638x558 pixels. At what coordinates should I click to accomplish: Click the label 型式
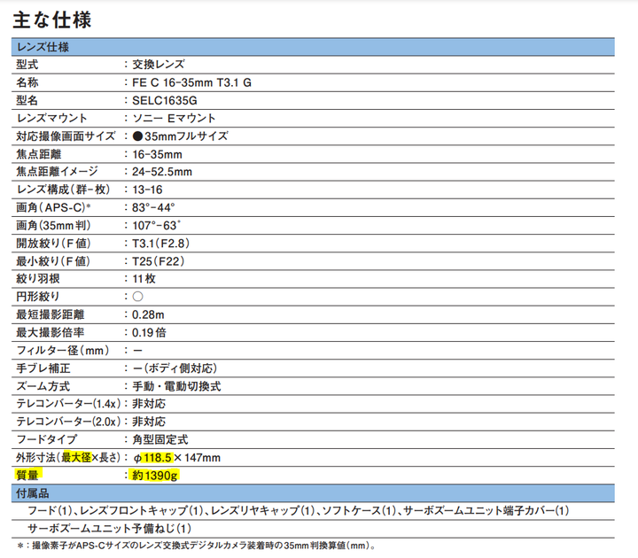27,65
